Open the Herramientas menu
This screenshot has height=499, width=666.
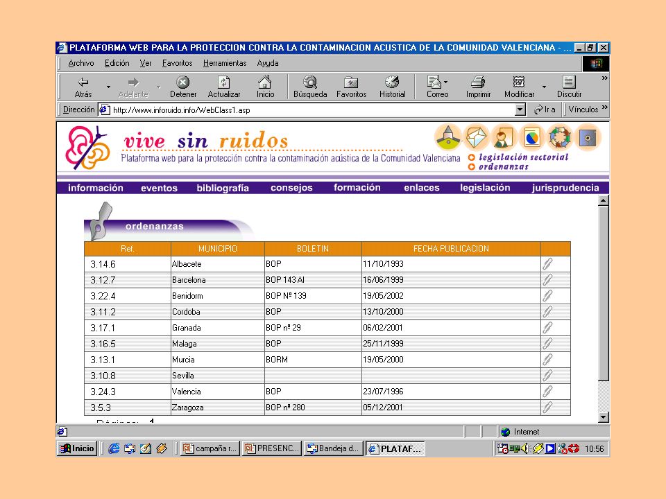[x=225, y=63]
